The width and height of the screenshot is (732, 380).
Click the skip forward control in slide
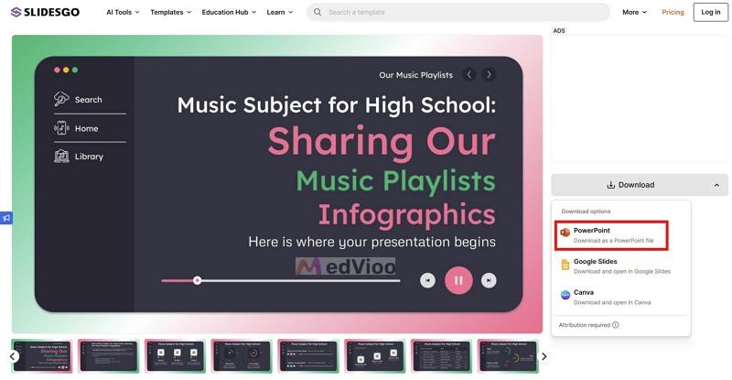489,280
